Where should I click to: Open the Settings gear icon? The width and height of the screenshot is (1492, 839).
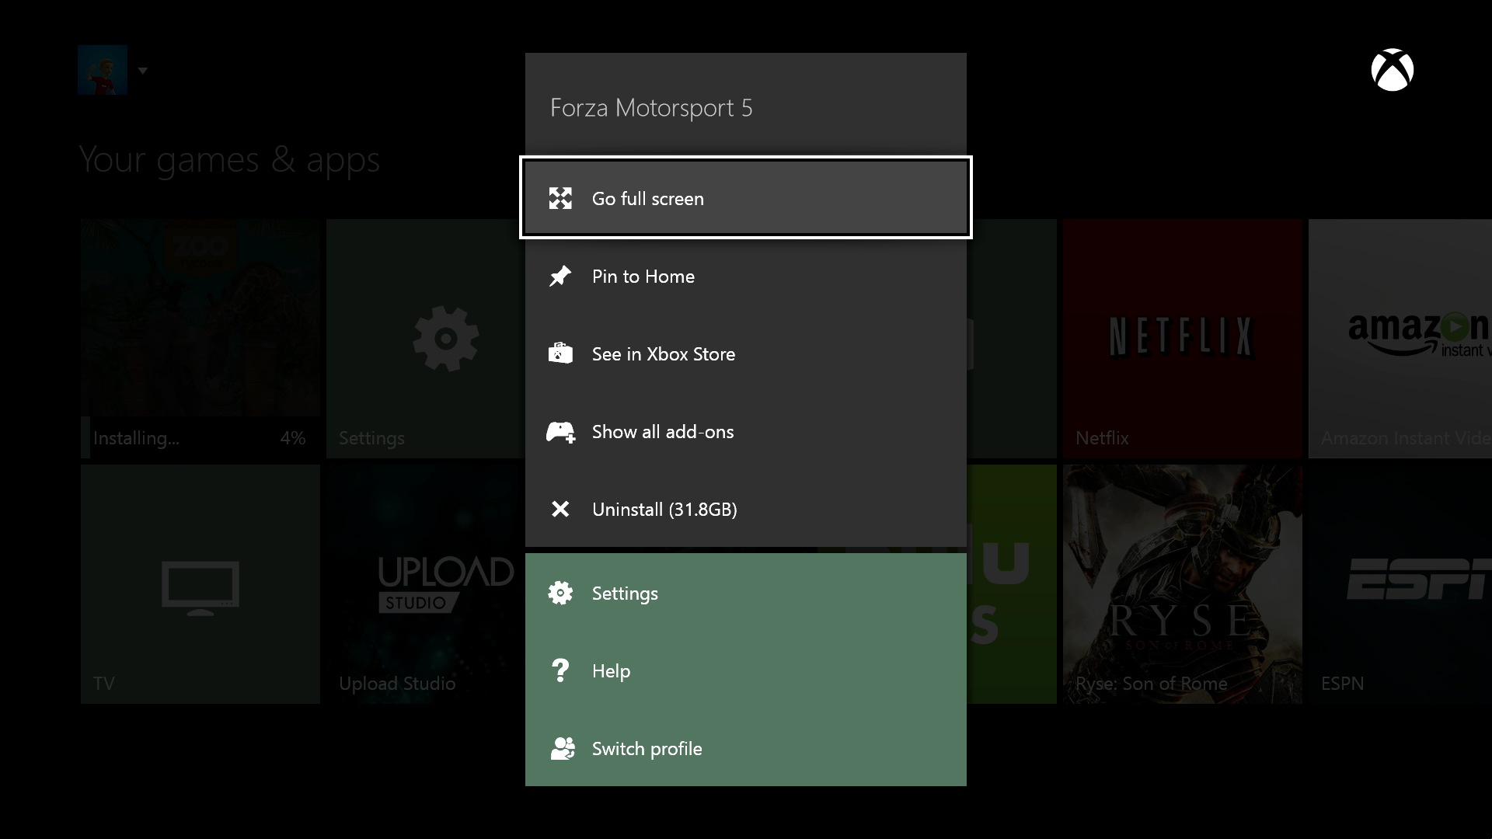tap(560, 594)
